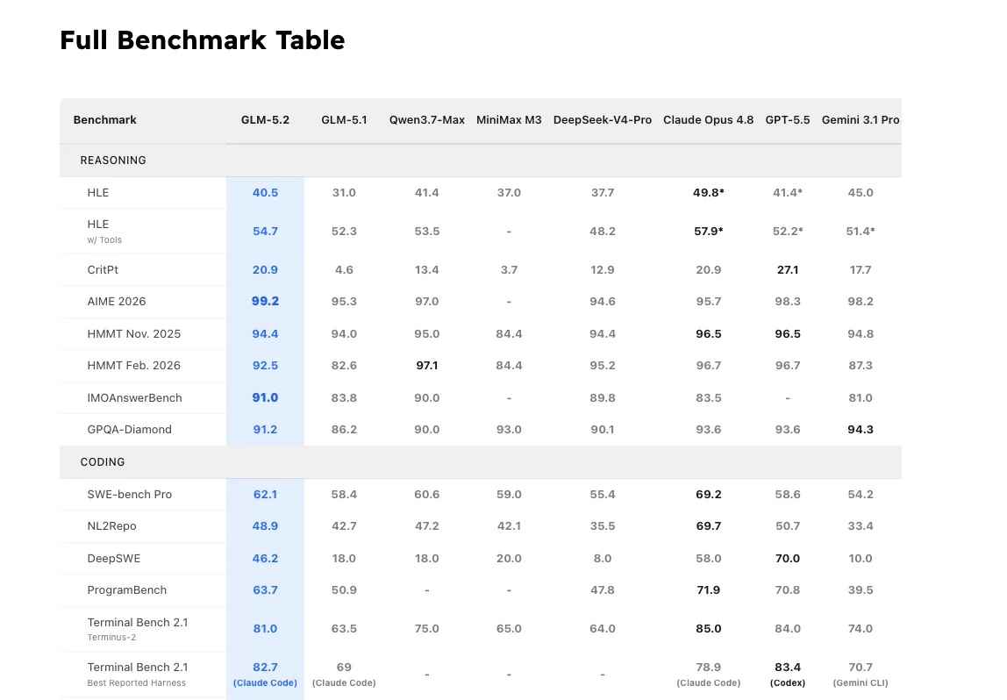Click Gemini 3.1 Pro HLE score 45.0
This screenshot has width=1007, height=700.
pyautogui.click(x=861, y=193)
